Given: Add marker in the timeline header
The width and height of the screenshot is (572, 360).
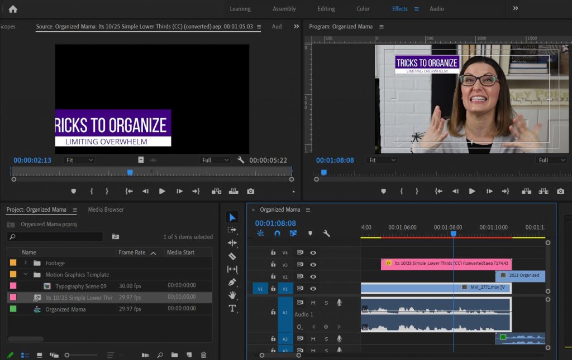Looking at the screenshot, I should pos(310,233).
